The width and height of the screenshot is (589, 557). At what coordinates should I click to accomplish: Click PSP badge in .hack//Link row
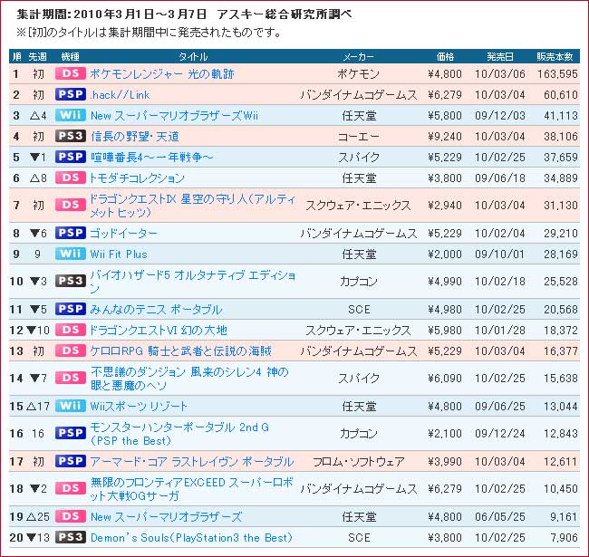[71, 94]
